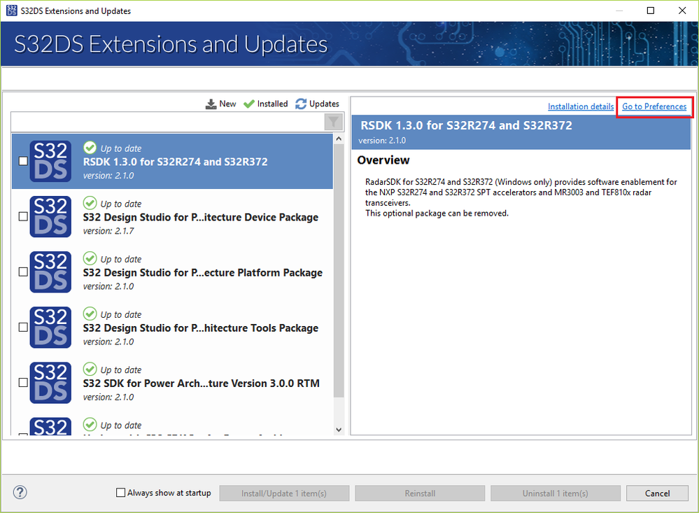The width and height of the screenshot is (699, 513).
Task: Click version 2.1.0 text in details header
Action: click(x=382, y=141)
